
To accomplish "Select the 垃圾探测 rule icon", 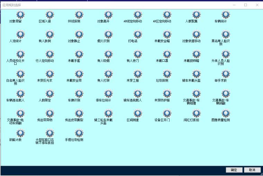I will [x=167, y=74].
